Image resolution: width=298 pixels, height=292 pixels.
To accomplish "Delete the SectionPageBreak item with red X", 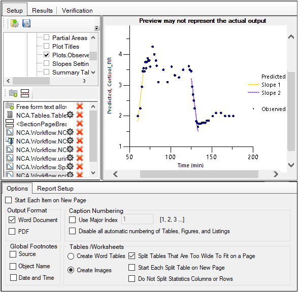I will pyautogui.click(x=80, y=124).
